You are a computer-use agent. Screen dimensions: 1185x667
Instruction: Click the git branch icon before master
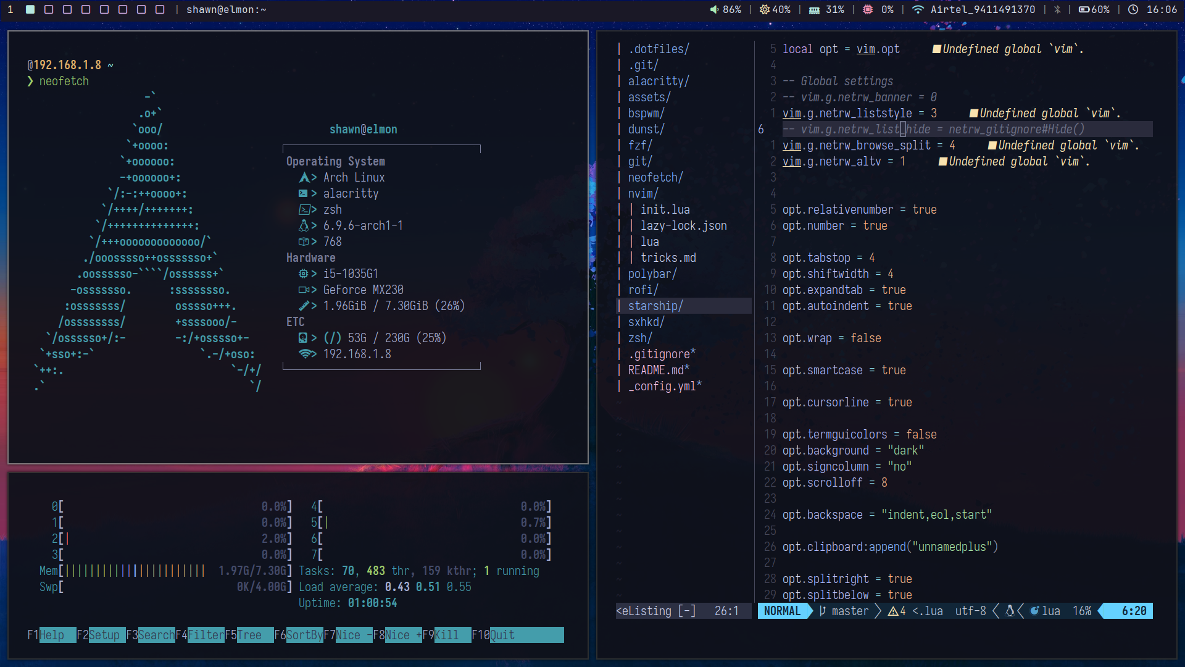point(823,611)
